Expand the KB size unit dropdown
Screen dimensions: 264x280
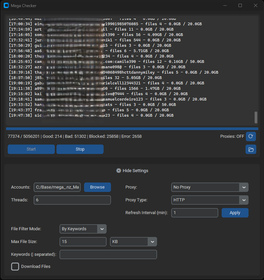(134, 242)
